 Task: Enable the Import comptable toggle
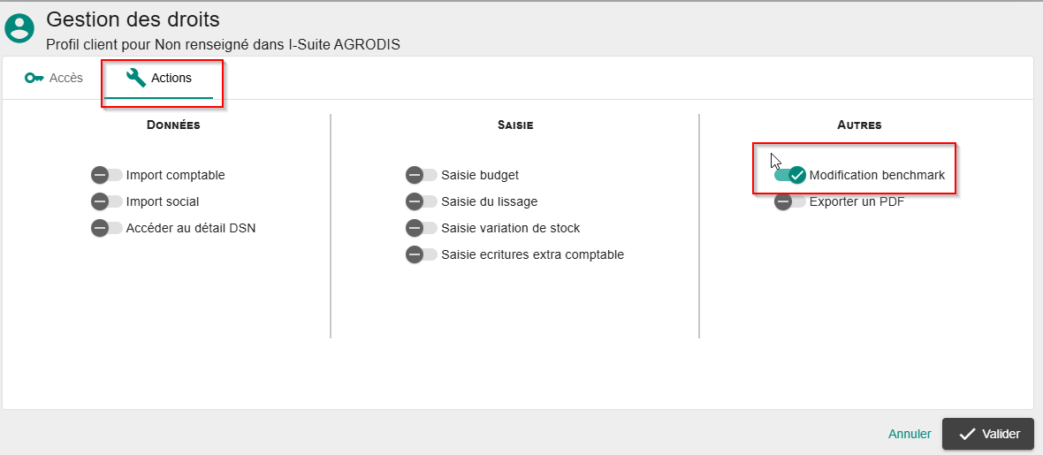pos(107,175)
